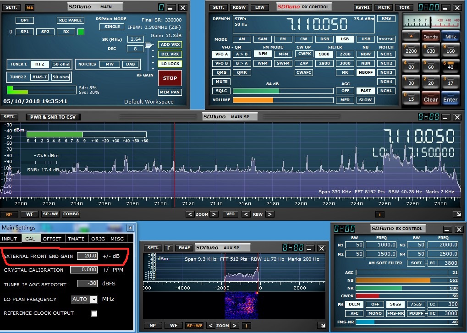Click the S-meter display in RX Control

(431, 21)
